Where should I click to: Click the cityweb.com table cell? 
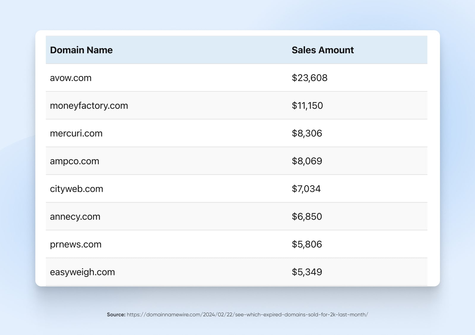(x=76, y=189)
